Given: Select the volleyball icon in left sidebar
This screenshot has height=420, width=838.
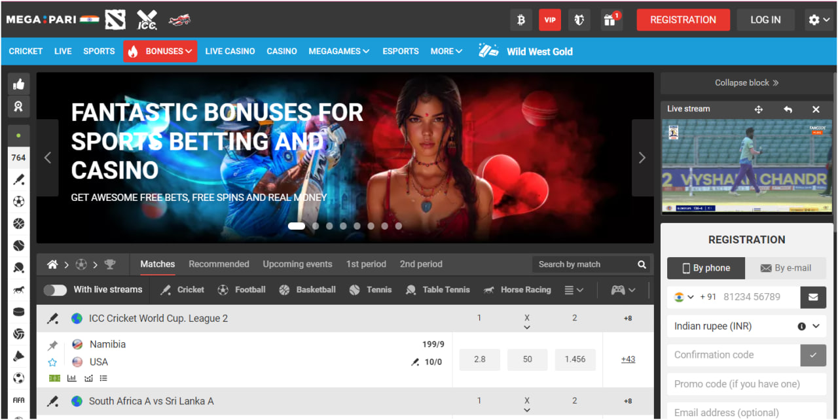Looking at the screenshot, I should pos(18,334).
